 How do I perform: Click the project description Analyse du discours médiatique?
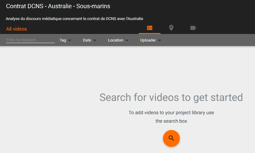[75, 19]
